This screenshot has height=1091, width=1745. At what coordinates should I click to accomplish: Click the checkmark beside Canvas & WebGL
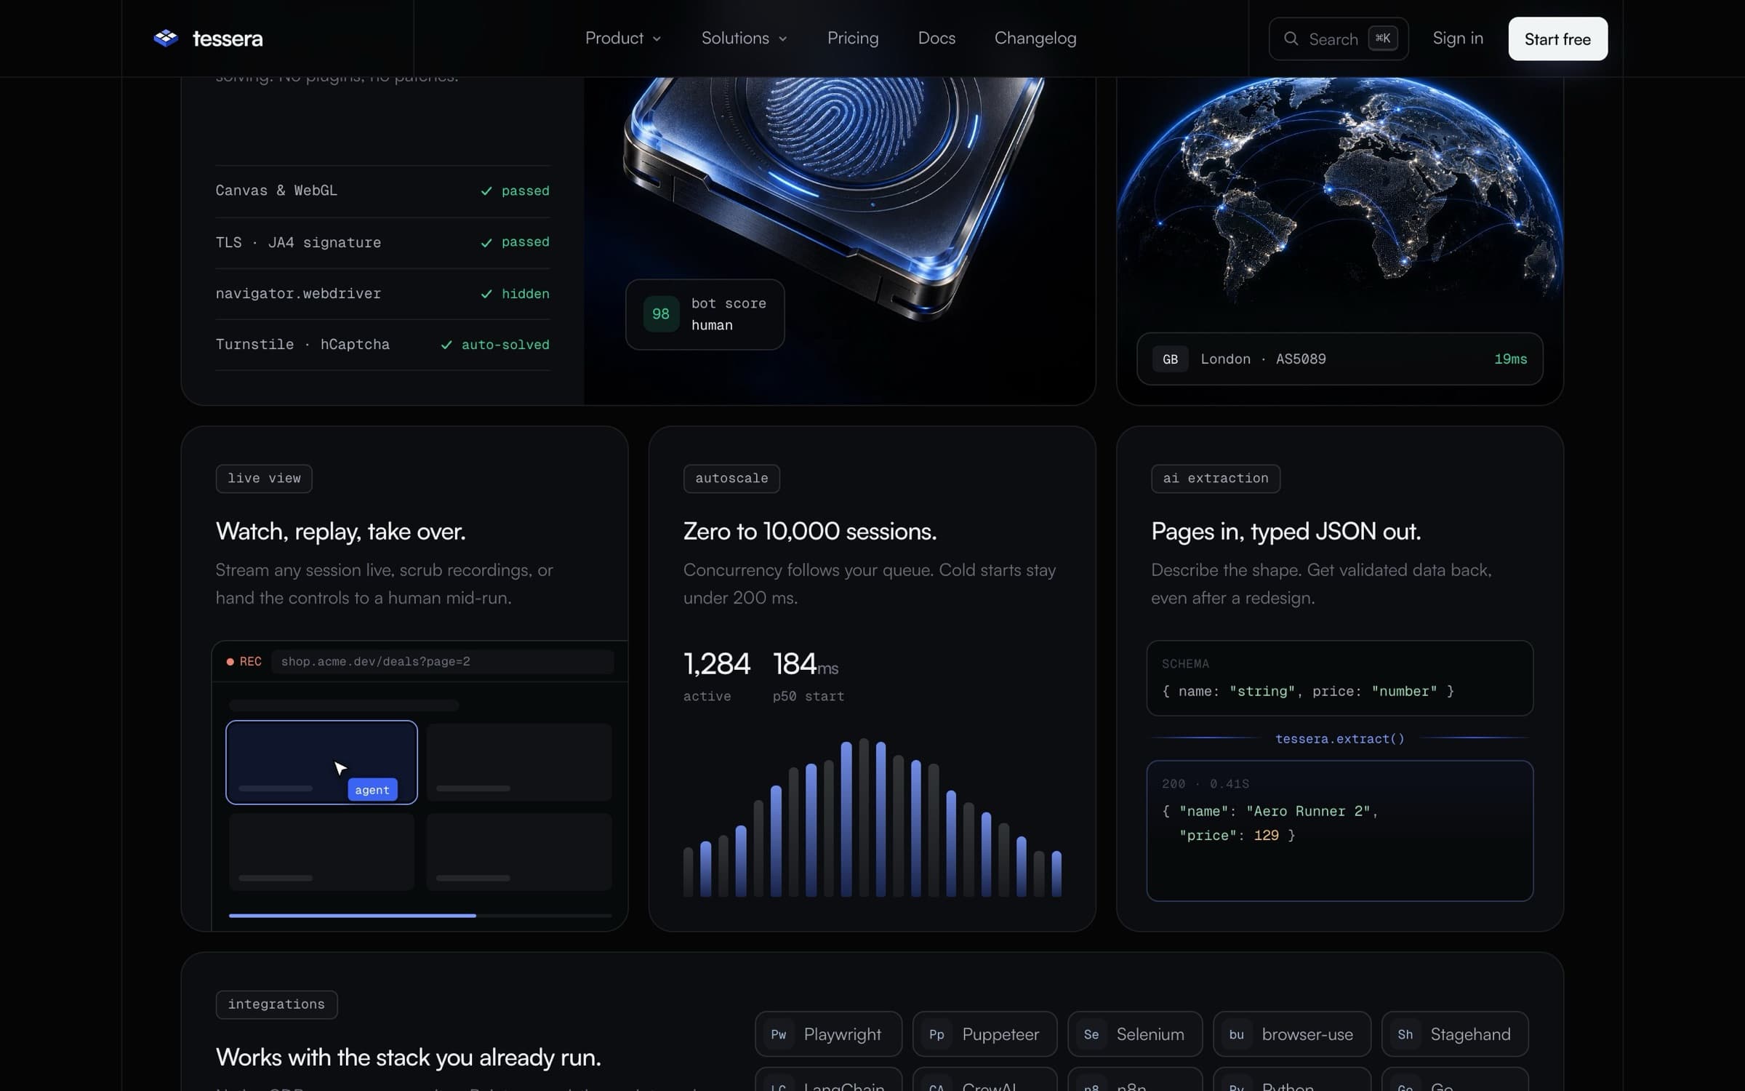[x=486, y=191]
